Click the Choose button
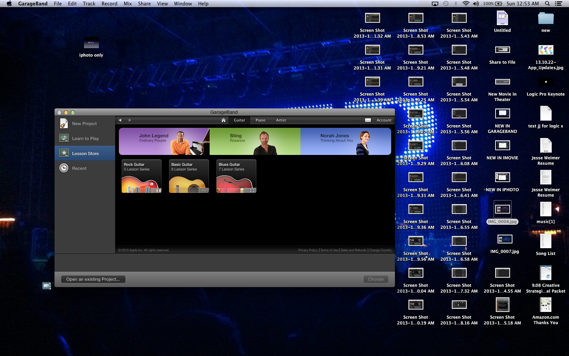This screenshot has width=569, height=356. pyautogui.click(x=376, y=279)
